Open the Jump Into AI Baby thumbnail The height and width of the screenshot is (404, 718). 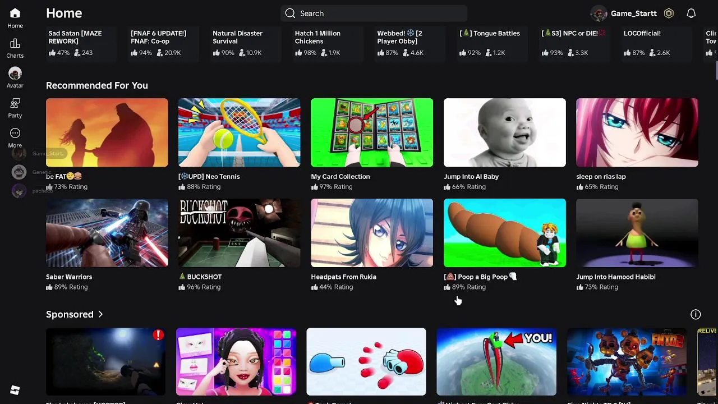point(505,132)
